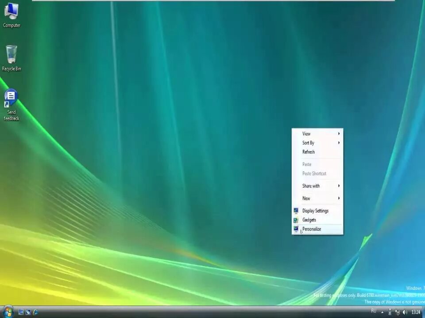Image resolution: width=425 pixels, height=318 pixels.
Task: Open the Start menu orb
Action: point(8,312)
